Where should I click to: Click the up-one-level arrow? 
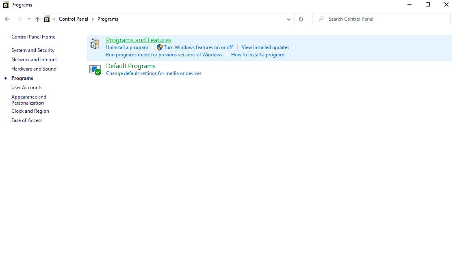37,19
